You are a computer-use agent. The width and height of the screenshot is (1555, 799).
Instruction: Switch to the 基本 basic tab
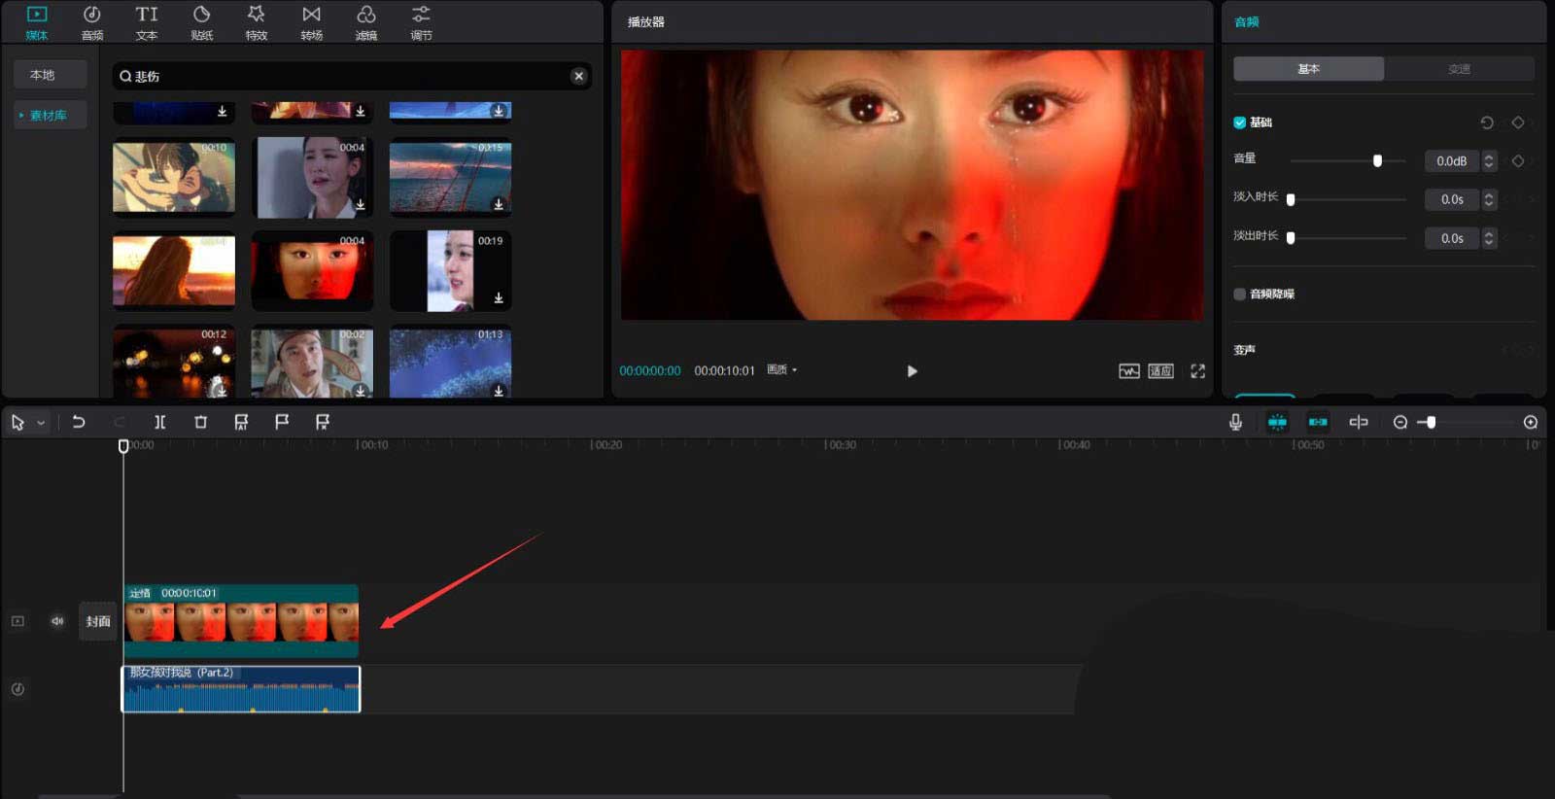pos(1308,69)
